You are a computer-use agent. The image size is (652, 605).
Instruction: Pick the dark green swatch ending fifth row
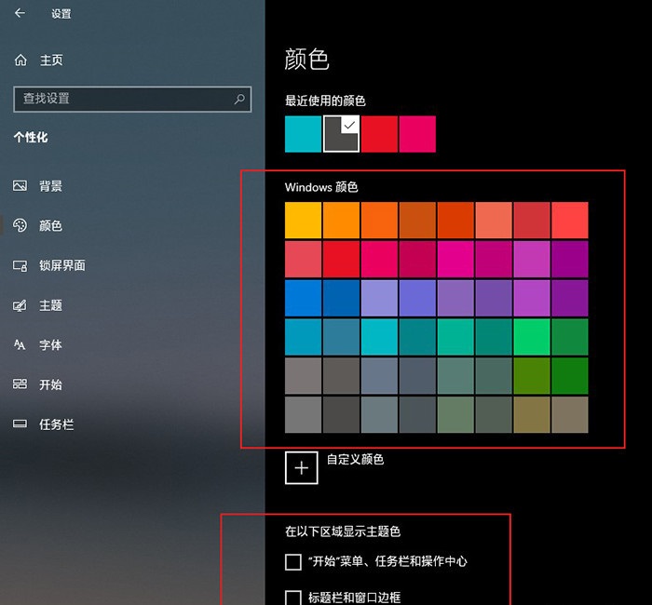click(x=570, y=376)
